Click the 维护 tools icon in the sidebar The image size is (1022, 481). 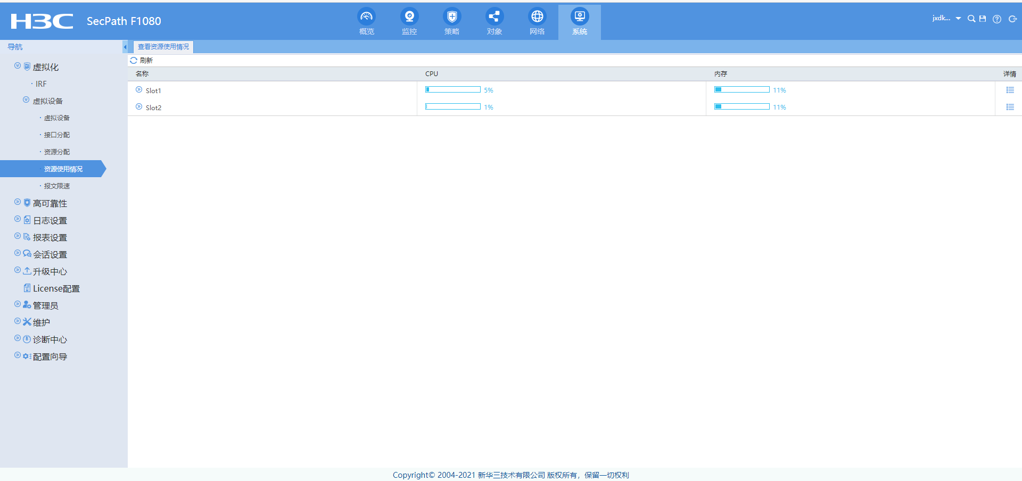pyautogui.click(x=27, y=322)
